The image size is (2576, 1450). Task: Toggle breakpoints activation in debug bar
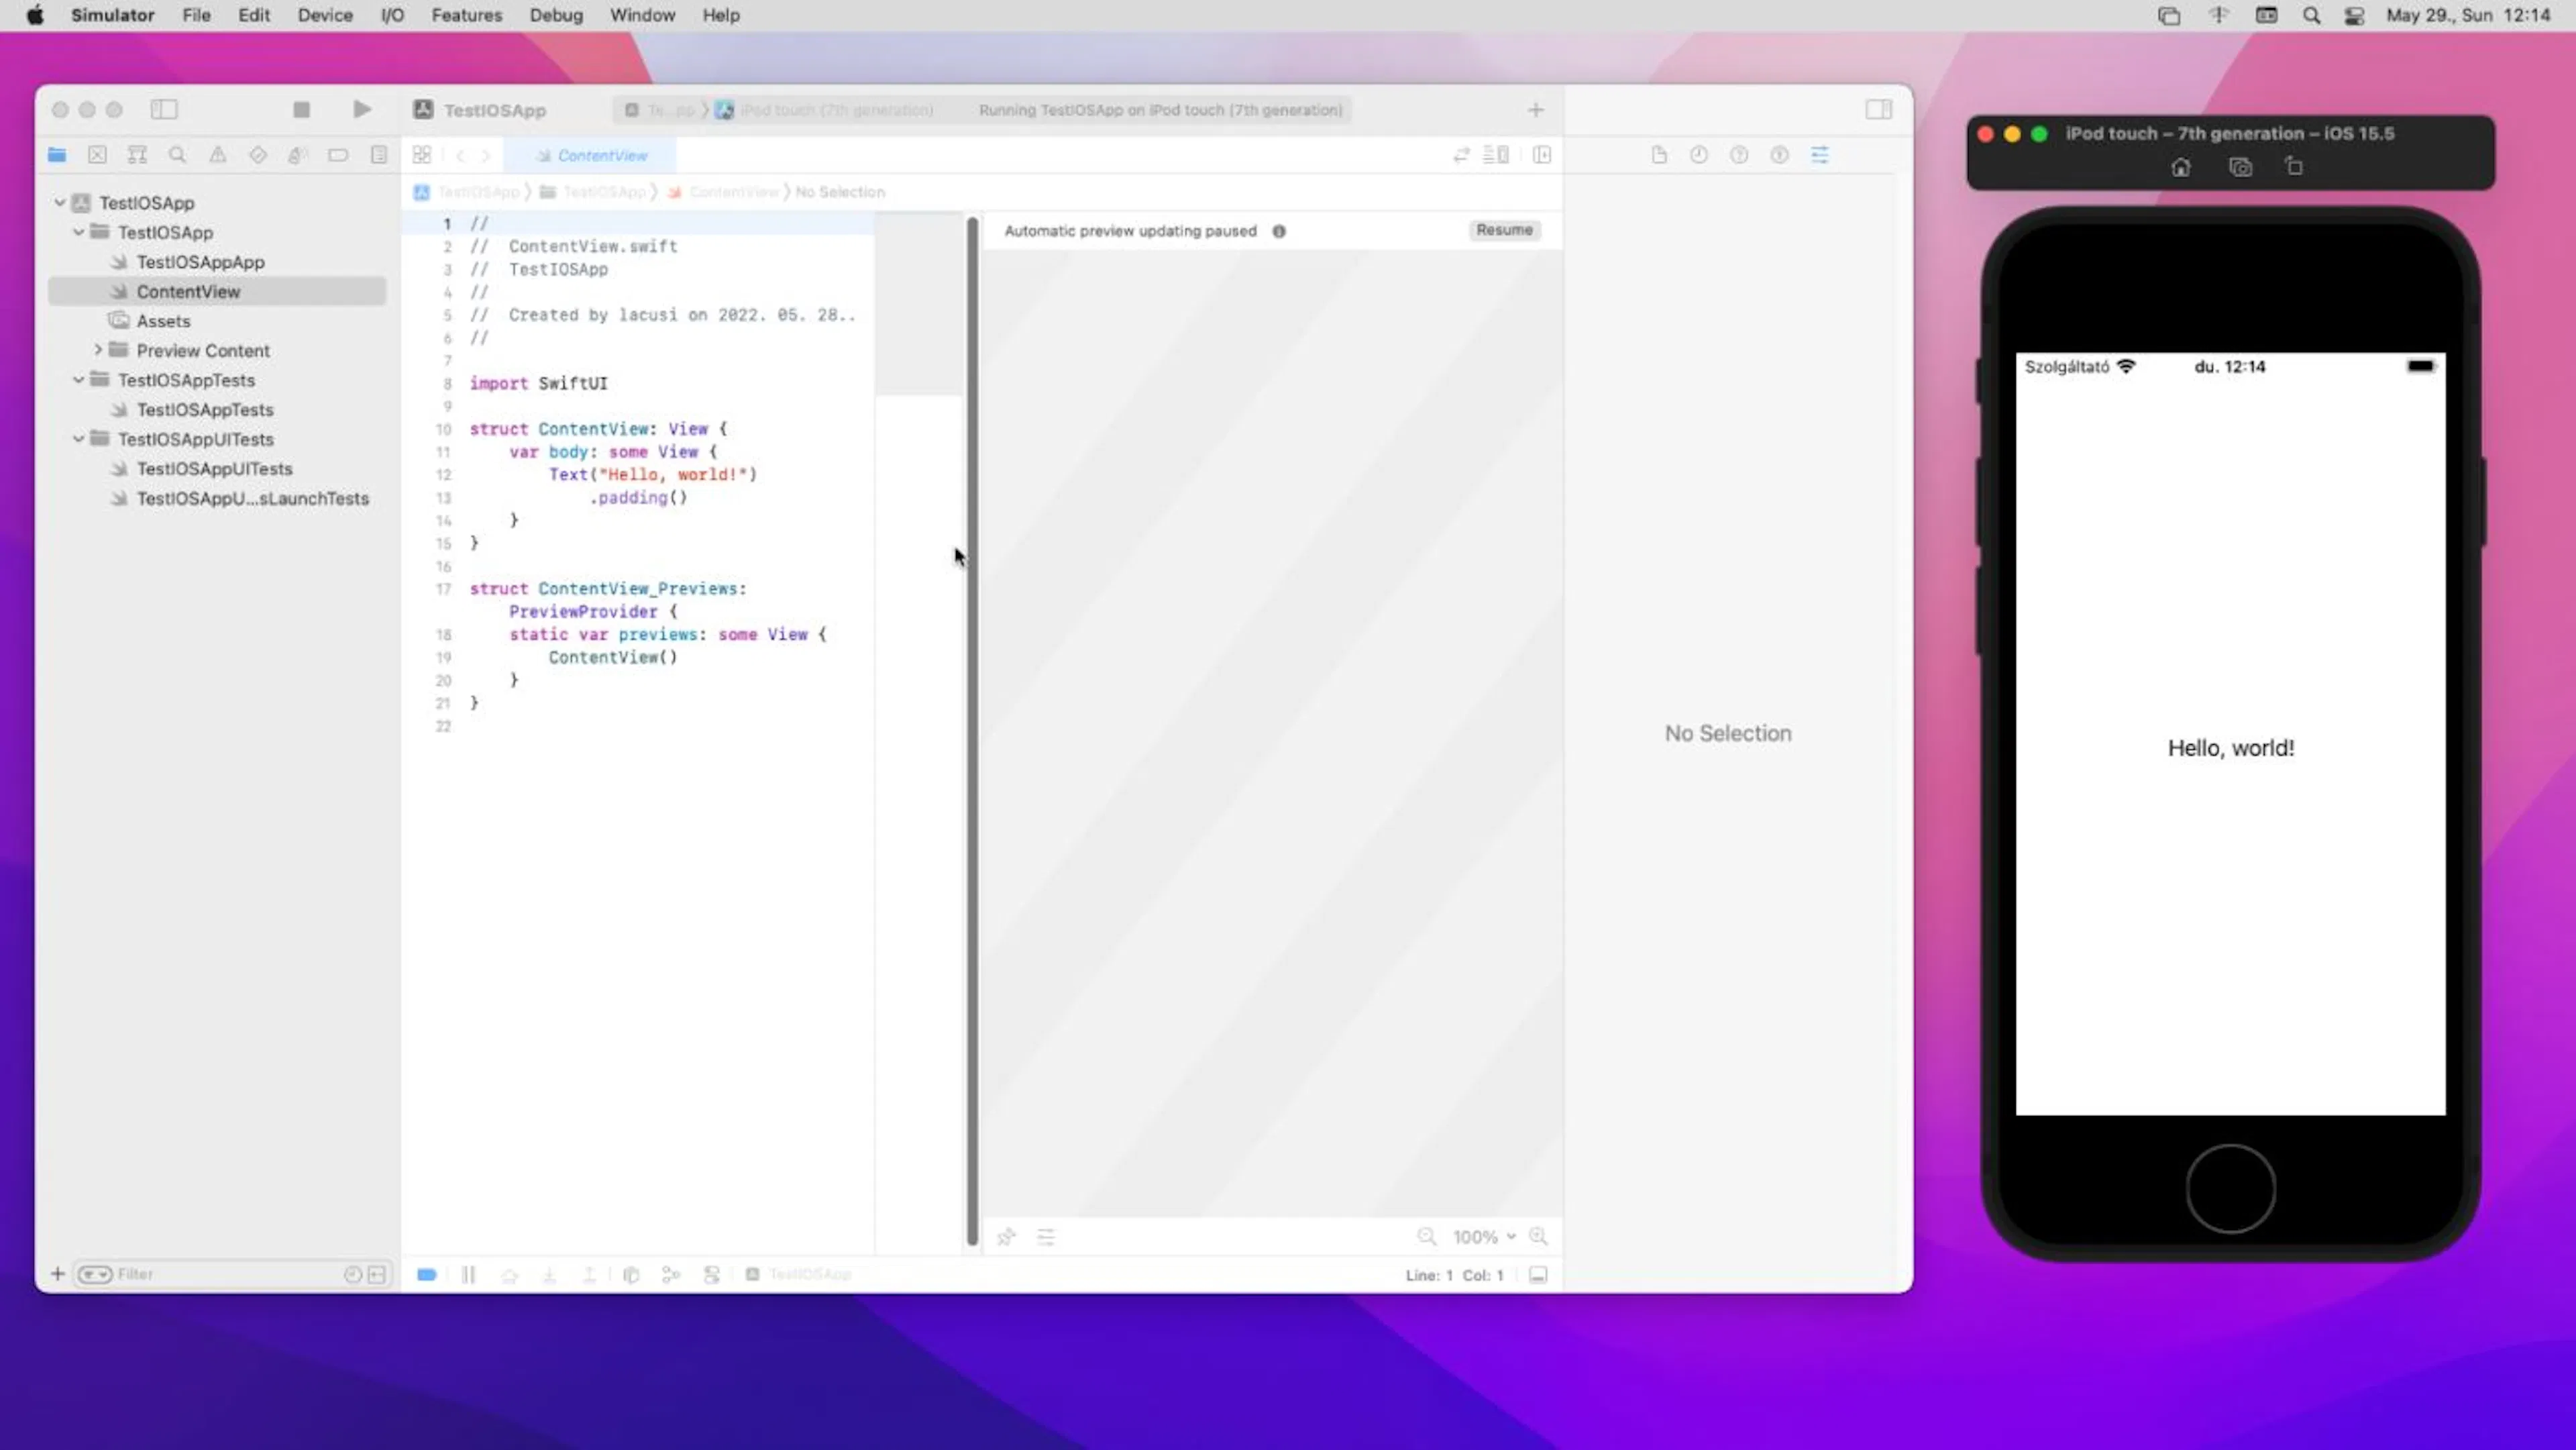[427, 1275]
